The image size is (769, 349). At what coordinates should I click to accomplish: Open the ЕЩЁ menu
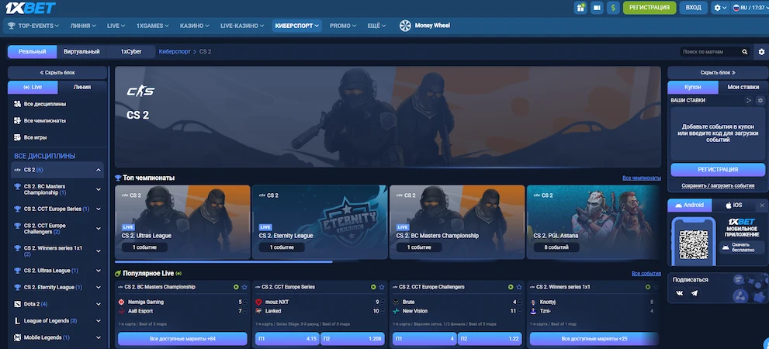pos(376,26)
